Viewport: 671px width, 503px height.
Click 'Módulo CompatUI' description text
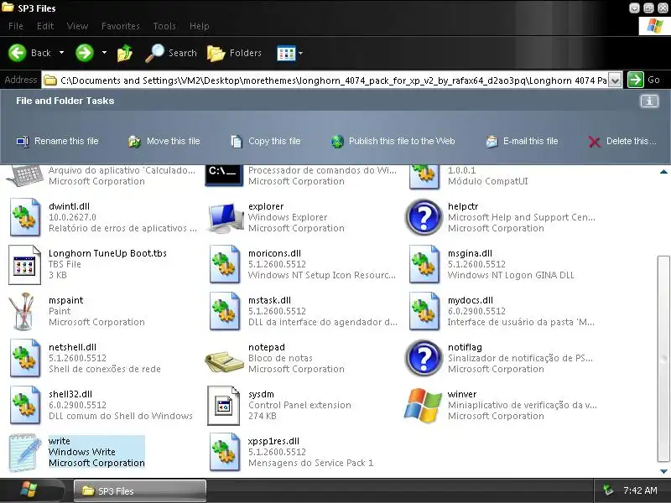point(488,181)
